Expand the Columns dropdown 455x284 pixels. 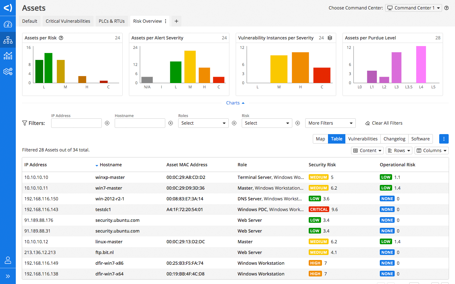432,151
